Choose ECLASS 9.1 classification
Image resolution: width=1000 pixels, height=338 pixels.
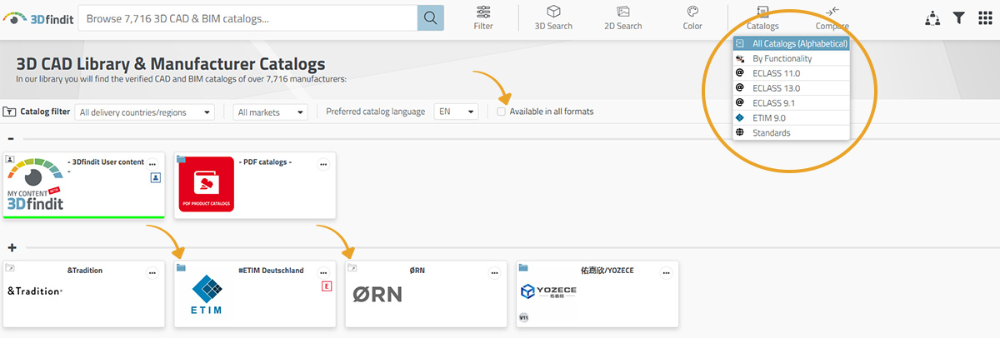tap(792, 103)
